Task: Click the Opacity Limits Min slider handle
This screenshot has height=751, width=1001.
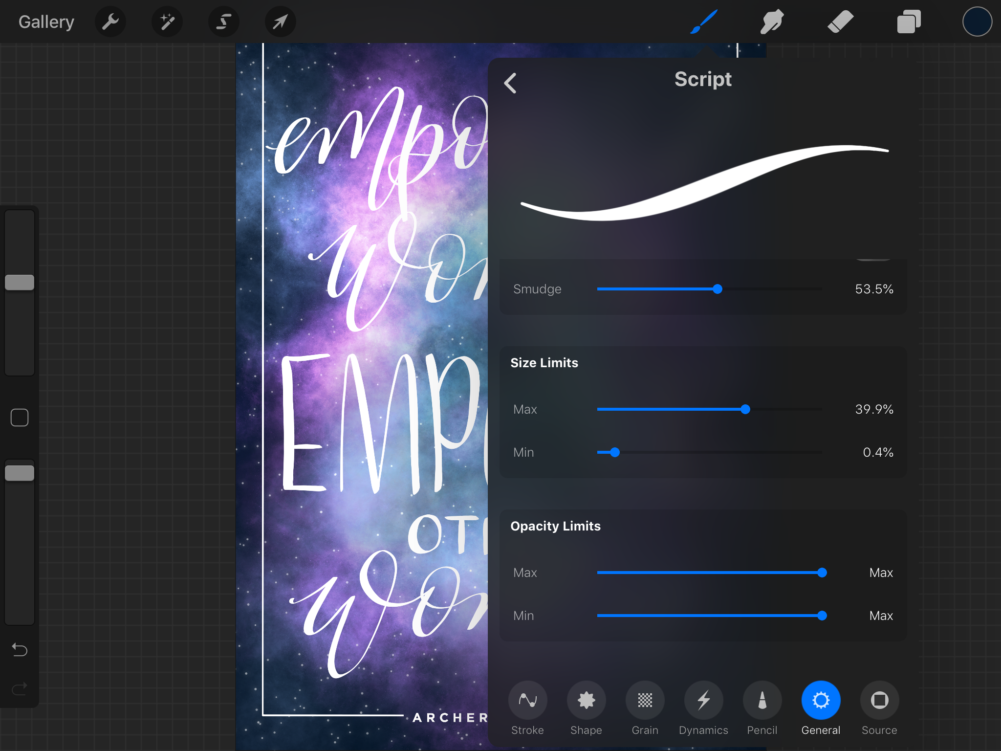Action: [x=822, y=616]
